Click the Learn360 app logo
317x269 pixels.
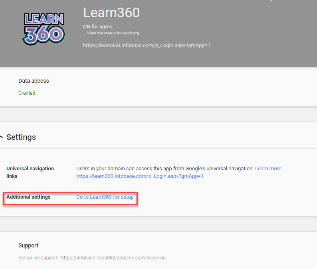[43, 28]
